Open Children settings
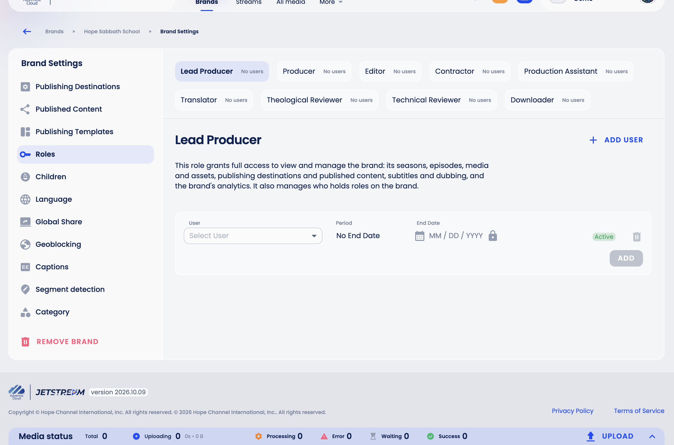674x445 pixels. (86, 177)
